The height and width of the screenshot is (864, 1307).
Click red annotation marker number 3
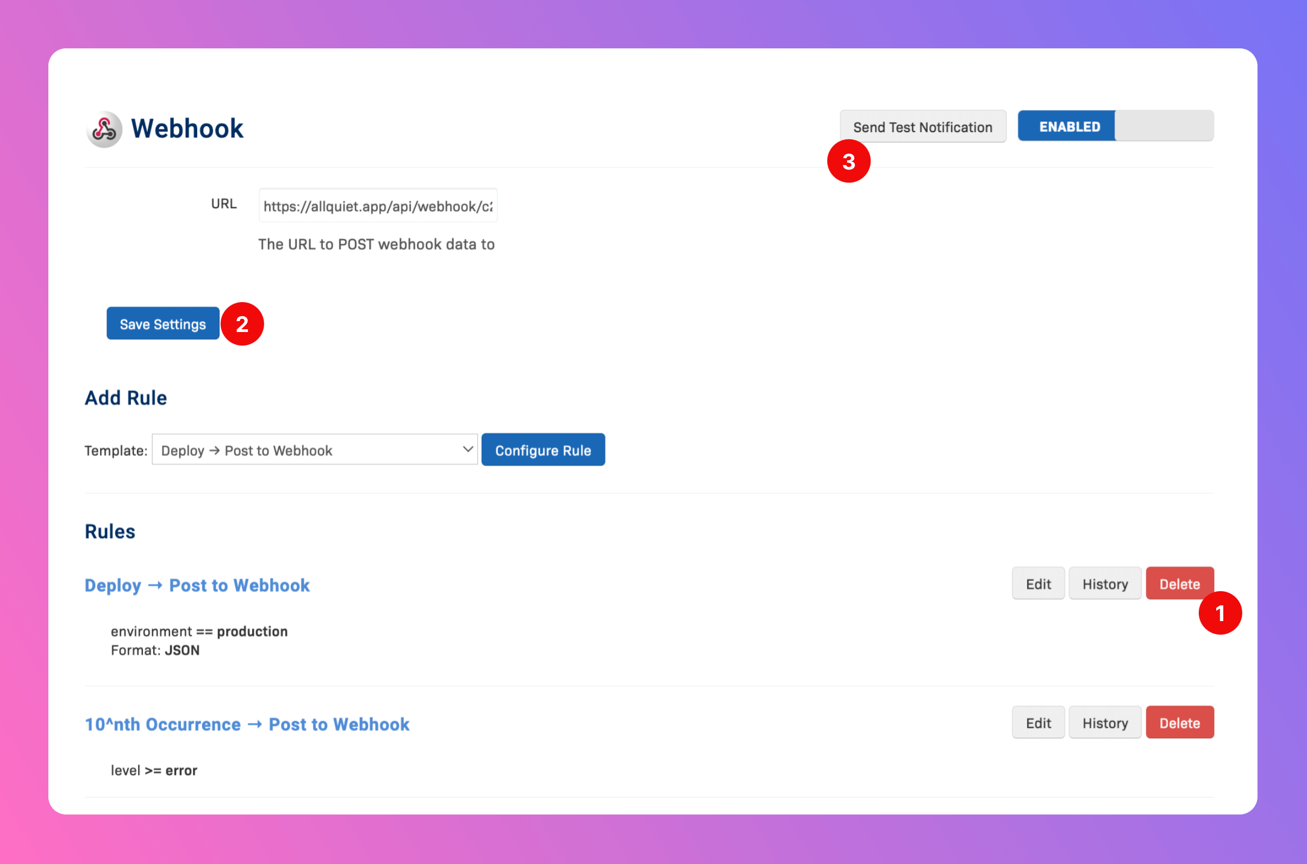(848, 161)
